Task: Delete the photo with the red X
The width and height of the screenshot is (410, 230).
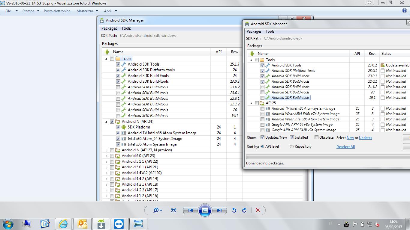Action: [258, 210]
